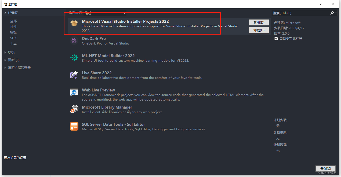Collapse the 已安装 tree node
Viewport: 341px width, 177px height.
[x=5, y=13]
